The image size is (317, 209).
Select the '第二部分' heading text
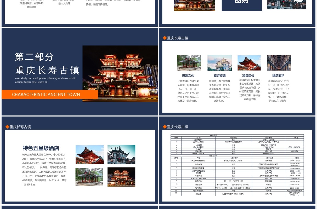click(x=34, y=57)
